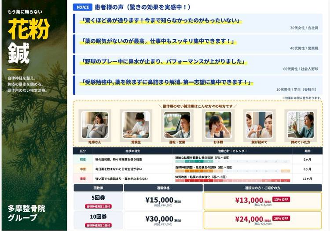Click the 回数券 column header

[98, 188]
